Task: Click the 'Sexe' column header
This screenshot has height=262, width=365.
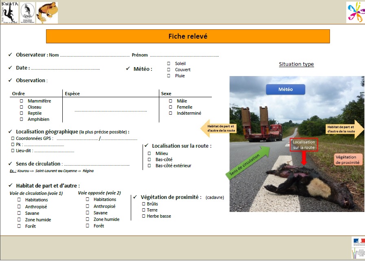Action: (x=166, y=94)
